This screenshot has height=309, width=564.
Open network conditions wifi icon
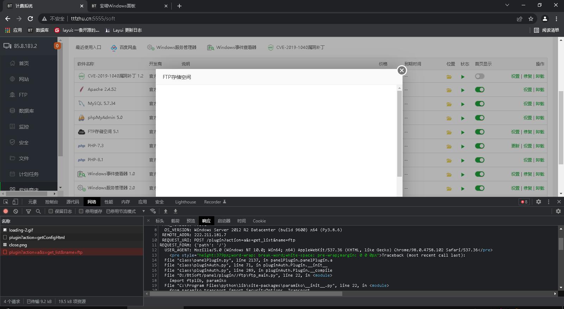153,211
